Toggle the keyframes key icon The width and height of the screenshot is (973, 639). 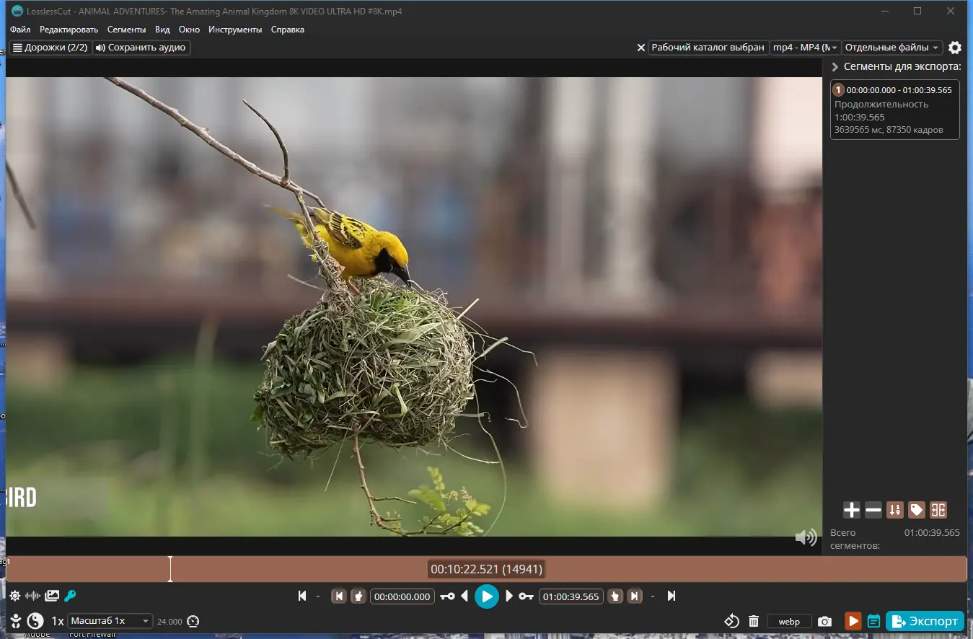[70, 596]
